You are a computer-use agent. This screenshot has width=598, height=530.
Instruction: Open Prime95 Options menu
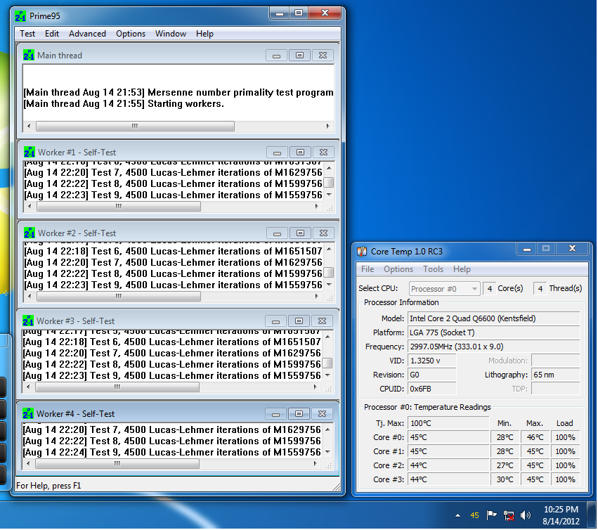tap(131, 34)
